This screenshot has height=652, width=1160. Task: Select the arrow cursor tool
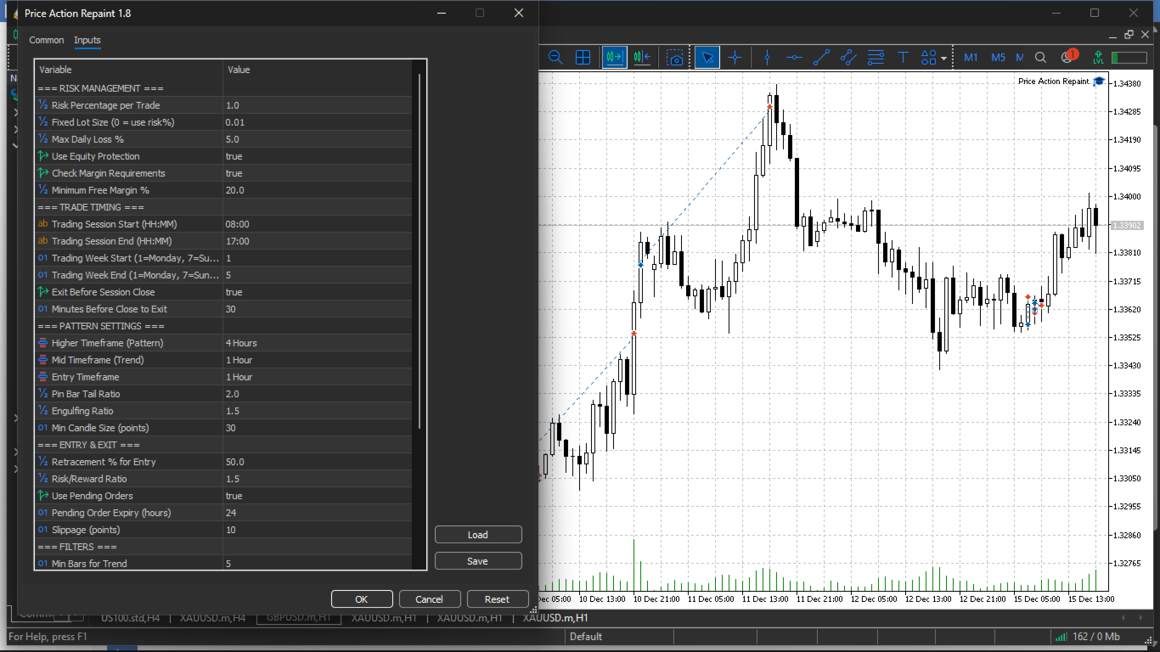click(707, 58)
